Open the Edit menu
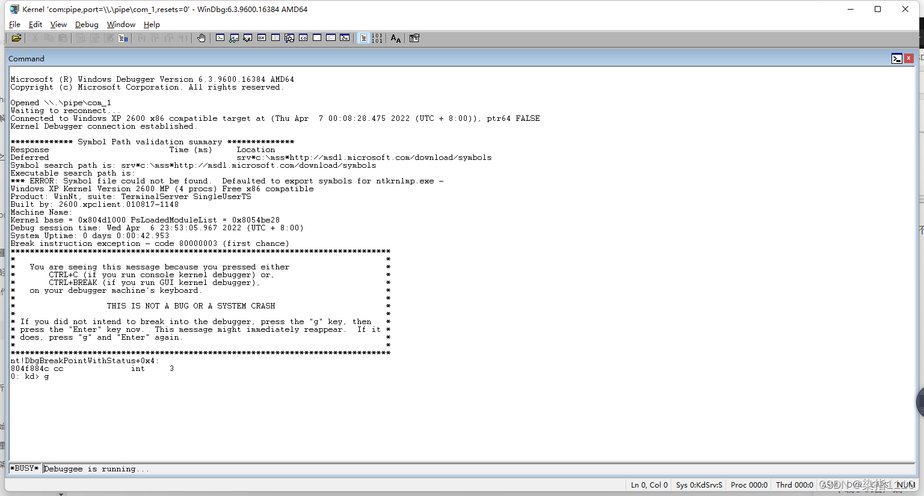This screenshot has height=496, width=924. click(x=35, y=25)
